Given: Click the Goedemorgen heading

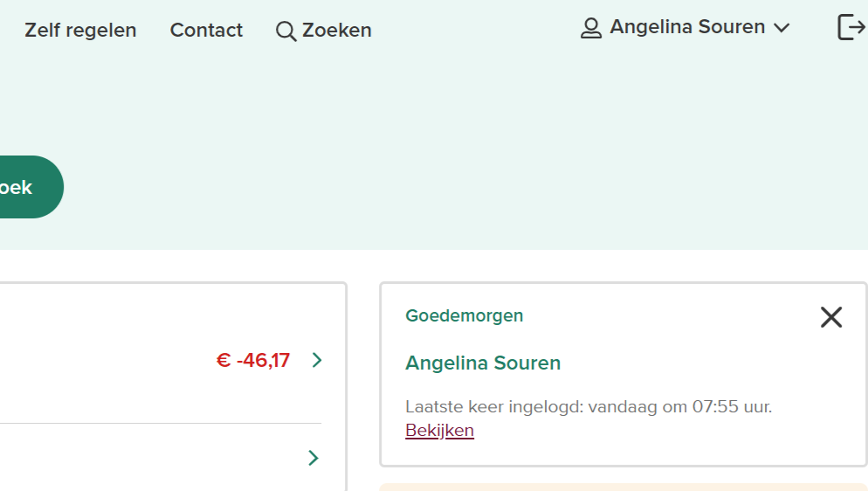Looking at the screenshot, I should coord(464,315).
